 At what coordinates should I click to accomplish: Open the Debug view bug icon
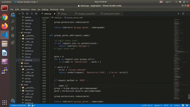[x=12, y=35]
